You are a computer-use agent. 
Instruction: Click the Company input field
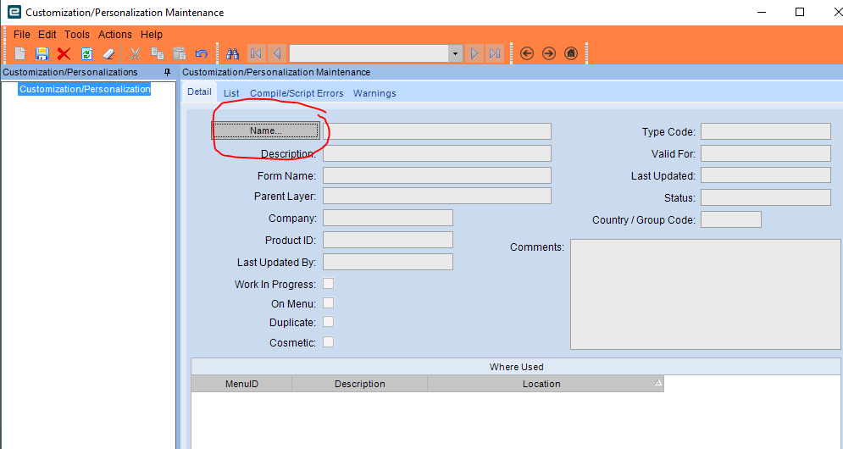[x=388, y=218]
